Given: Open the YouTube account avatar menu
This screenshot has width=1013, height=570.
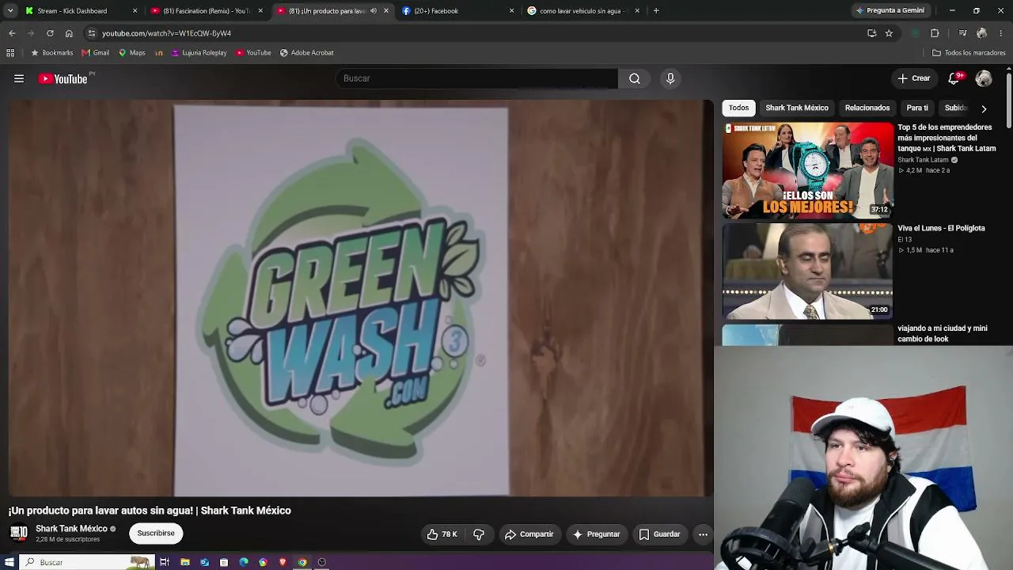Looking at the screenshot, I should coord(984,78).
